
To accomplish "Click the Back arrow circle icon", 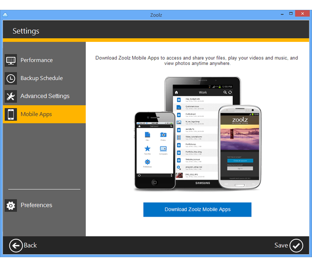I will point(16,246).
